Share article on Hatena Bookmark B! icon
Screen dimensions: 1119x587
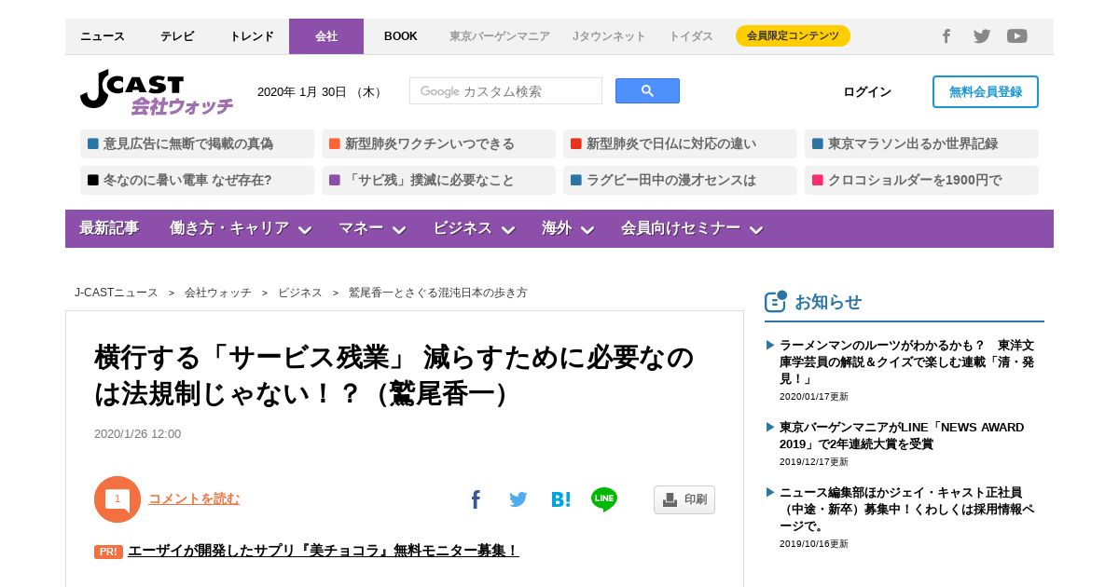click(x=560, y=499)
